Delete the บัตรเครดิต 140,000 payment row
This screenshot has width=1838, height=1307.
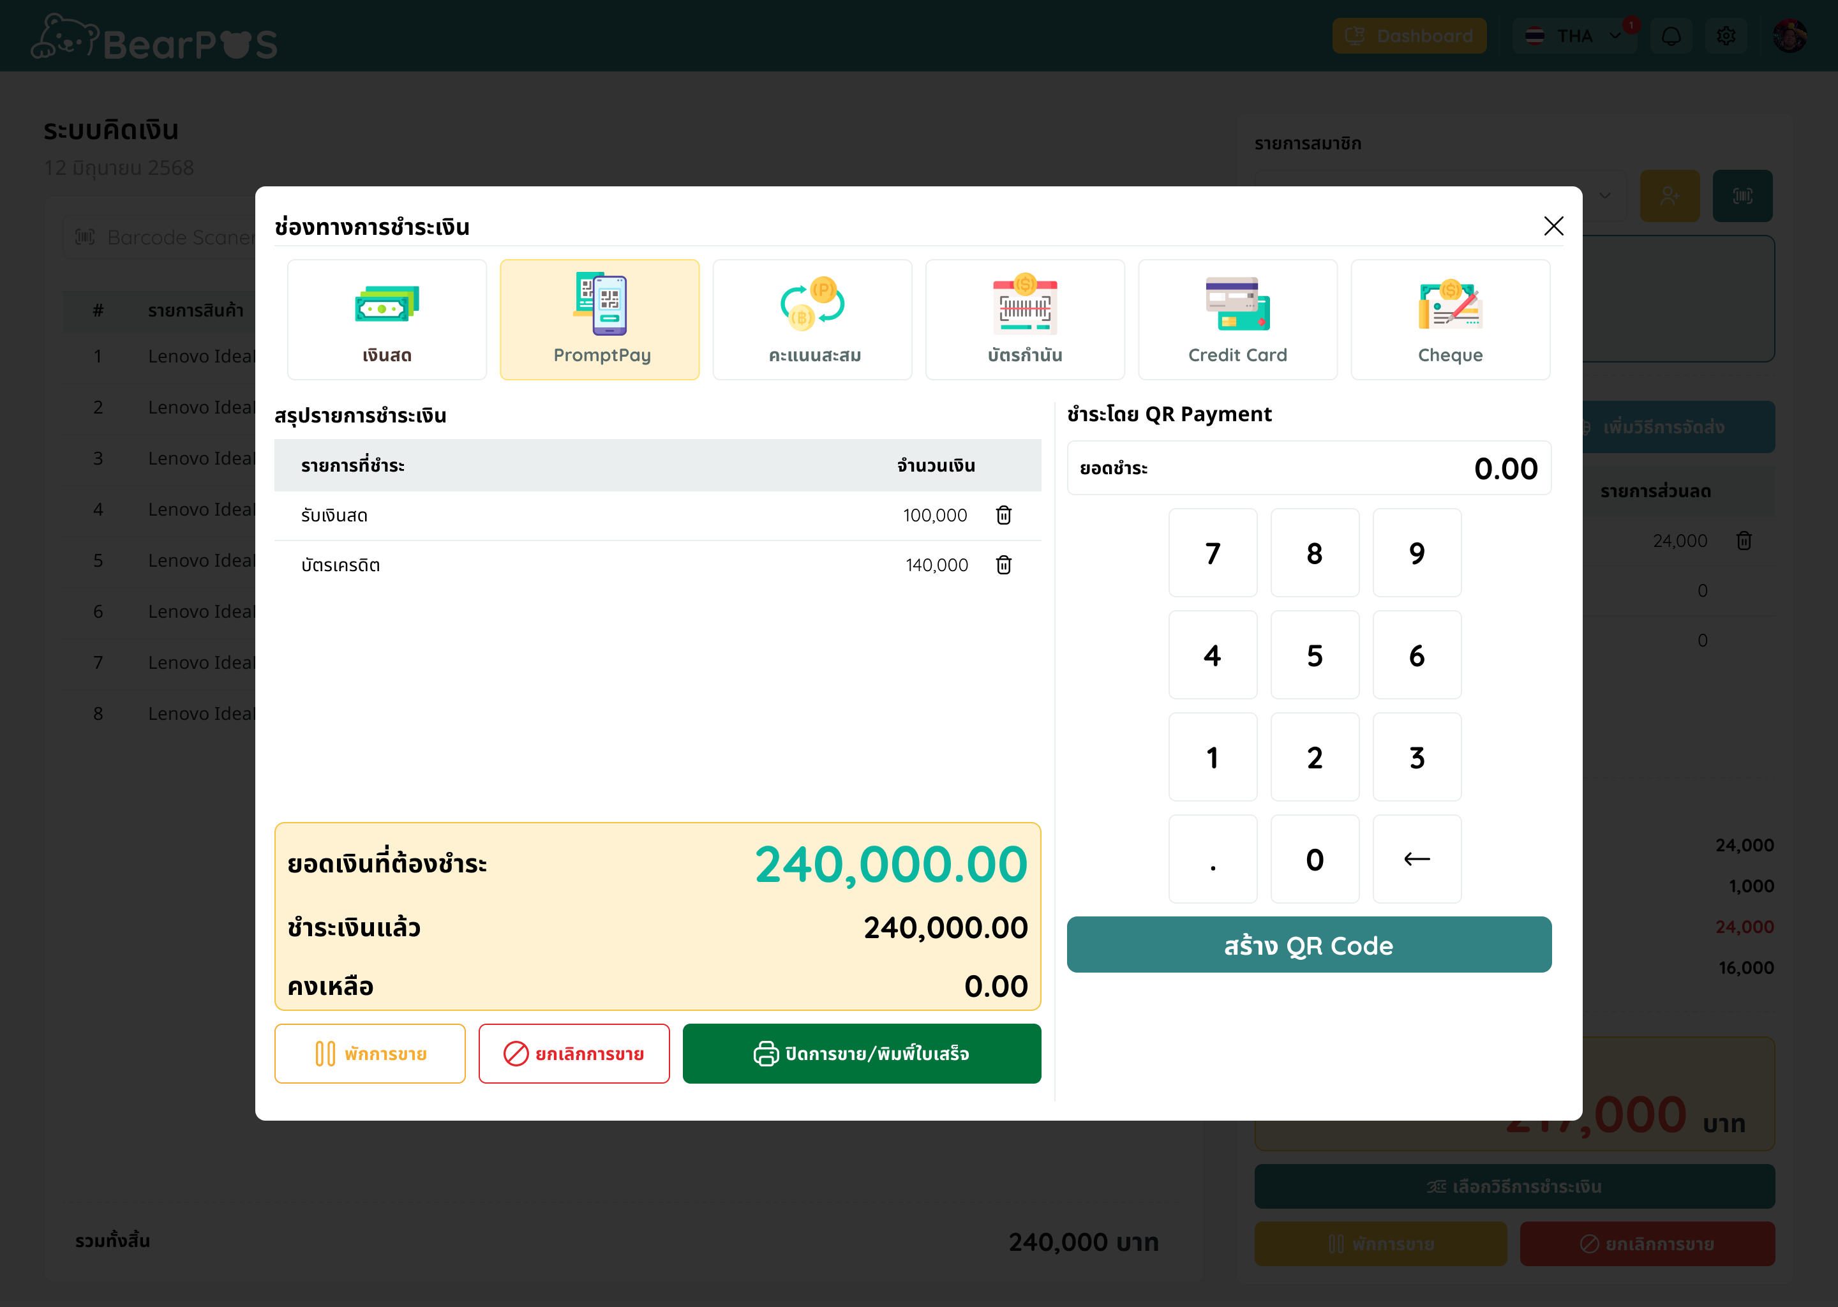1003,565
